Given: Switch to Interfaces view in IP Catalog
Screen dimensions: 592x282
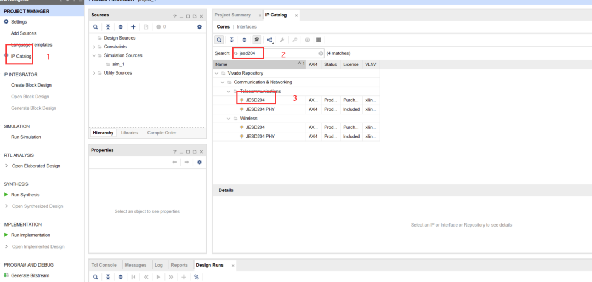Looking at the screenshot, I should pos(247,27).
